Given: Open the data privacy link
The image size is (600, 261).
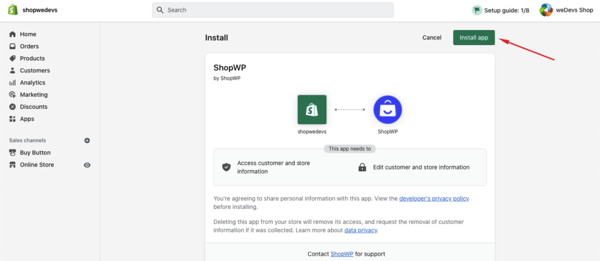Looking at the screenshot, I should pos(360,231).
